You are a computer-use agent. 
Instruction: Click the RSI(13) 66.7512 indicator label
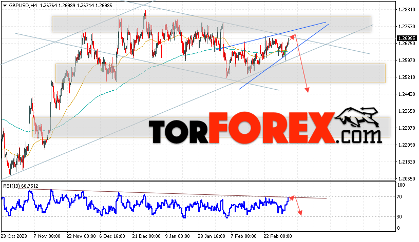(x=21, y=186)
